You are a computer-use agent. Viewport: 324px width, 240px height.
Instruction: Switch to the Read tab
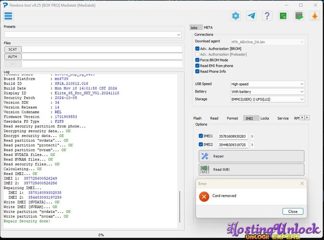pyautogui.click(x=214, y=118)
